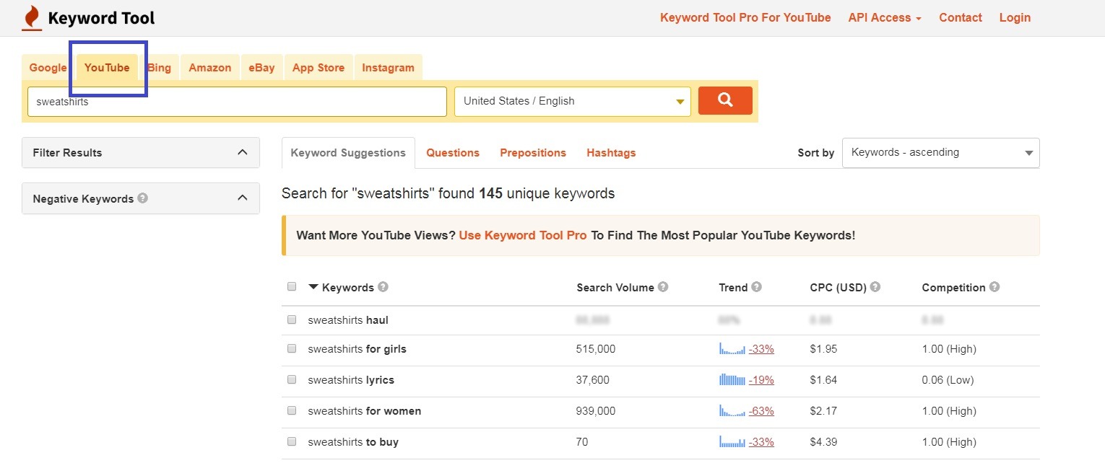This screenshot has height=463, width=1105.
Task: Click help icon beside CPC (USD) header
Action: pos(875,286)
